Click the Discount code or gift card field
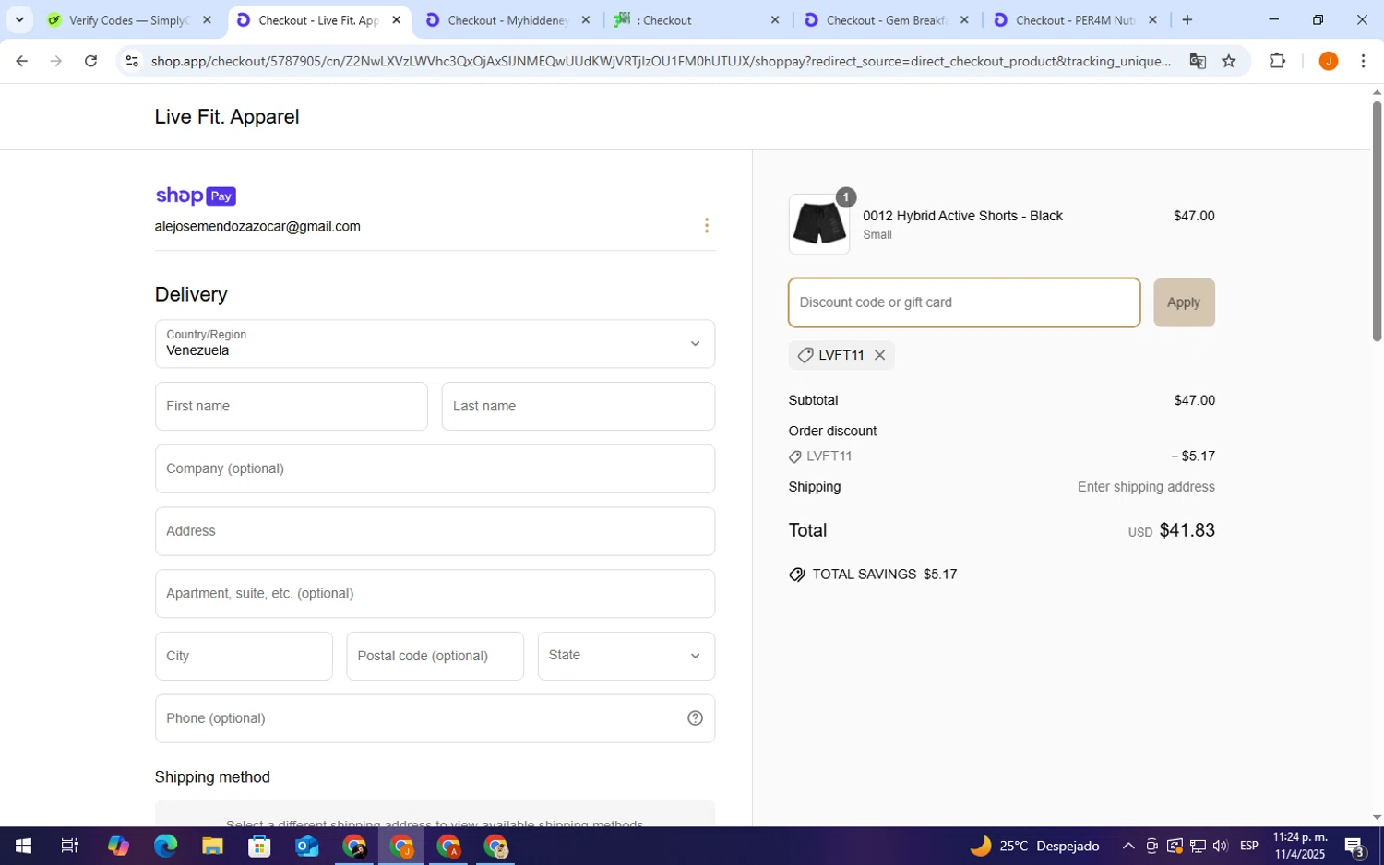This screenshot has height=865, width=1384. point(964,302)
